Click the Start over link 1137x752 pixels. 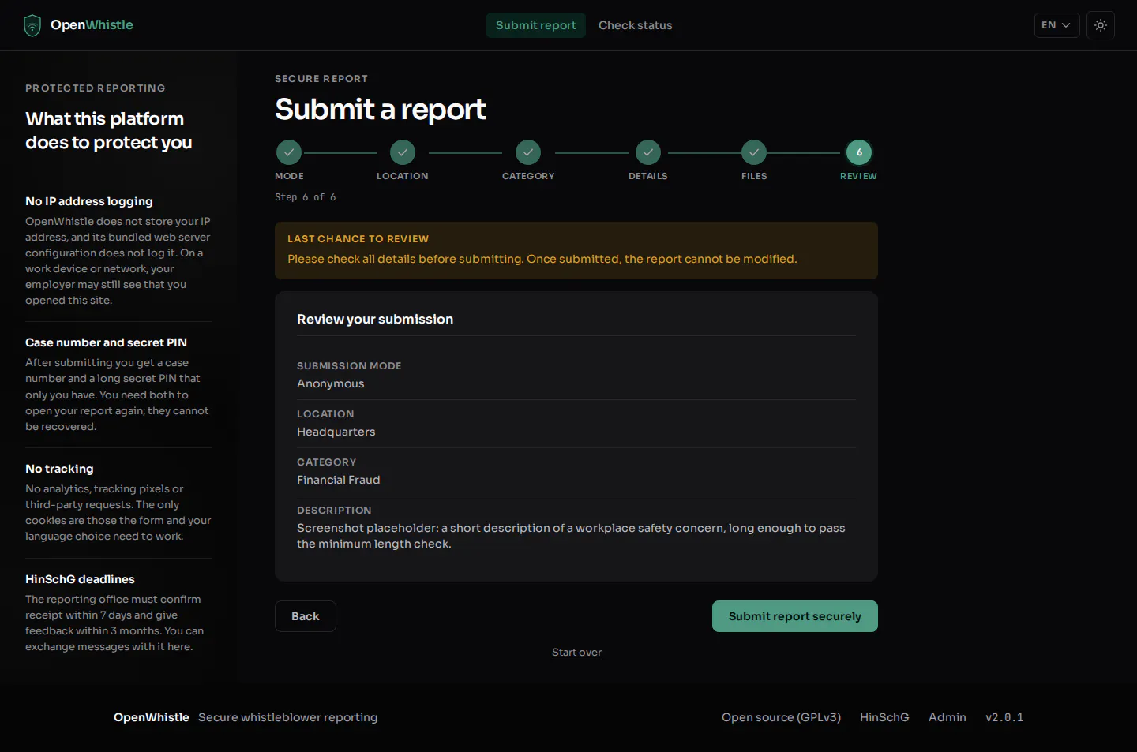pos(576,653)
